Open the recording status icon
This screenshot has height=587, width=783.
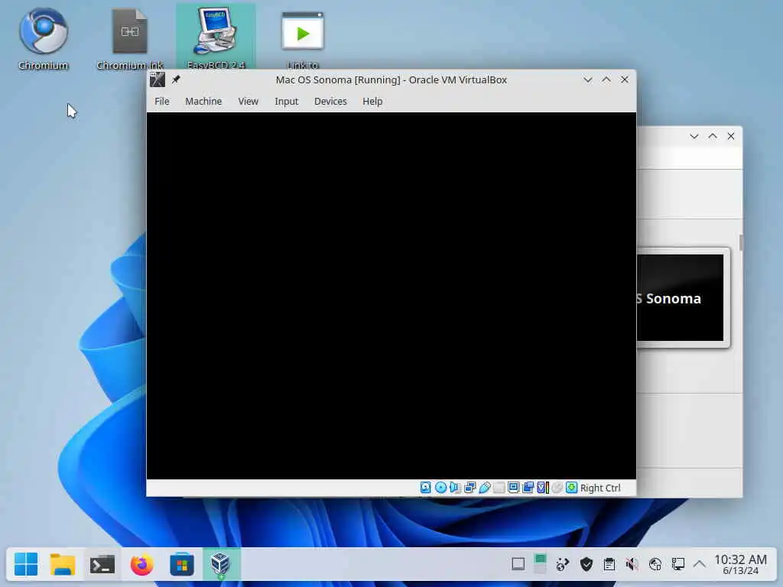tap(528, 488)
